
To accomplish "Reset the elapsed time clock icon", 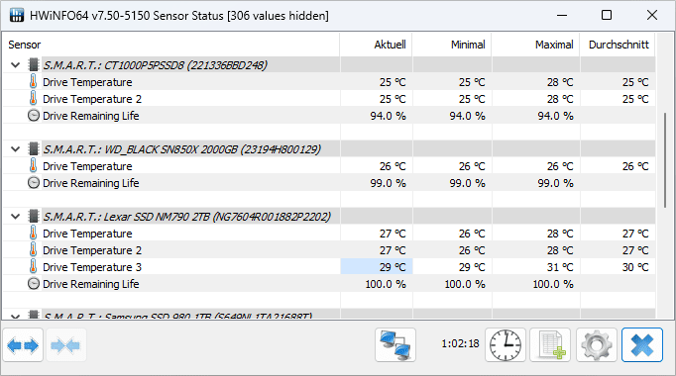I will (x=506, y=345).
